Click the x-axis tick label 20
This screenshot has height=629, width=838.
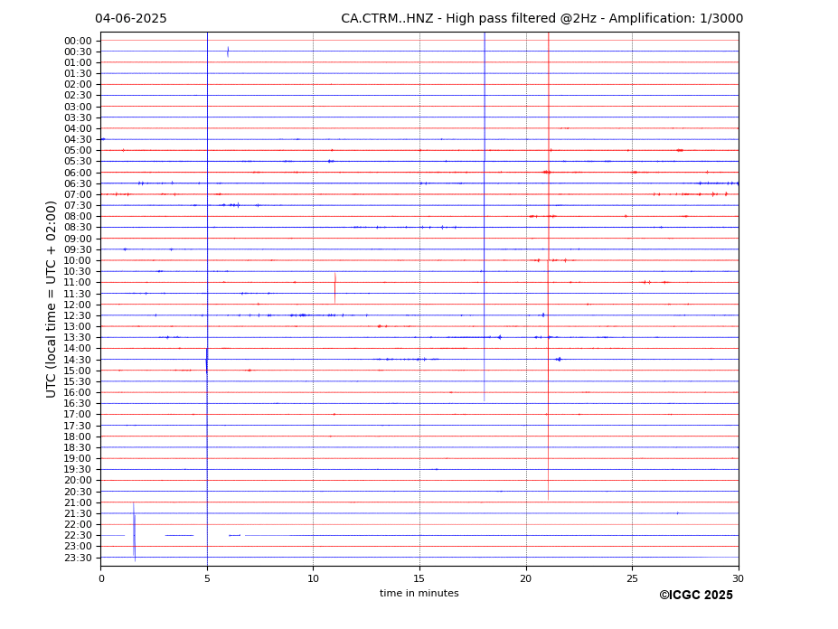click(x=526, y=578)
